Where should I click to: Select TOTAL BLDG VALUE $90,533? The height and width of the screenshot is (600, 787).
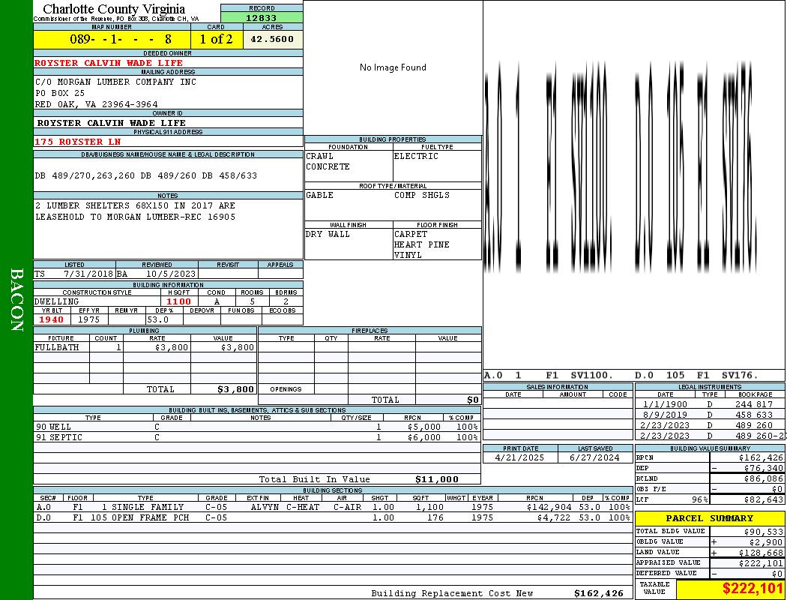[x=764, y=532]
